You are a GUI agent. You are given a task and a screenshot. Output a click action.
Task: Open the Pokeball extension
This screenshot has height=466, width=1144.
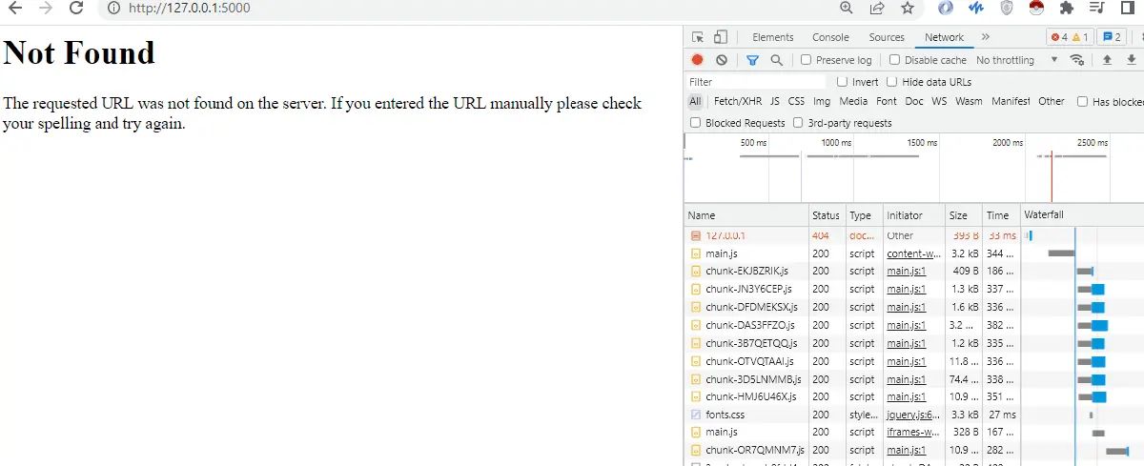pyautogui.click(x=1037, y=8)
